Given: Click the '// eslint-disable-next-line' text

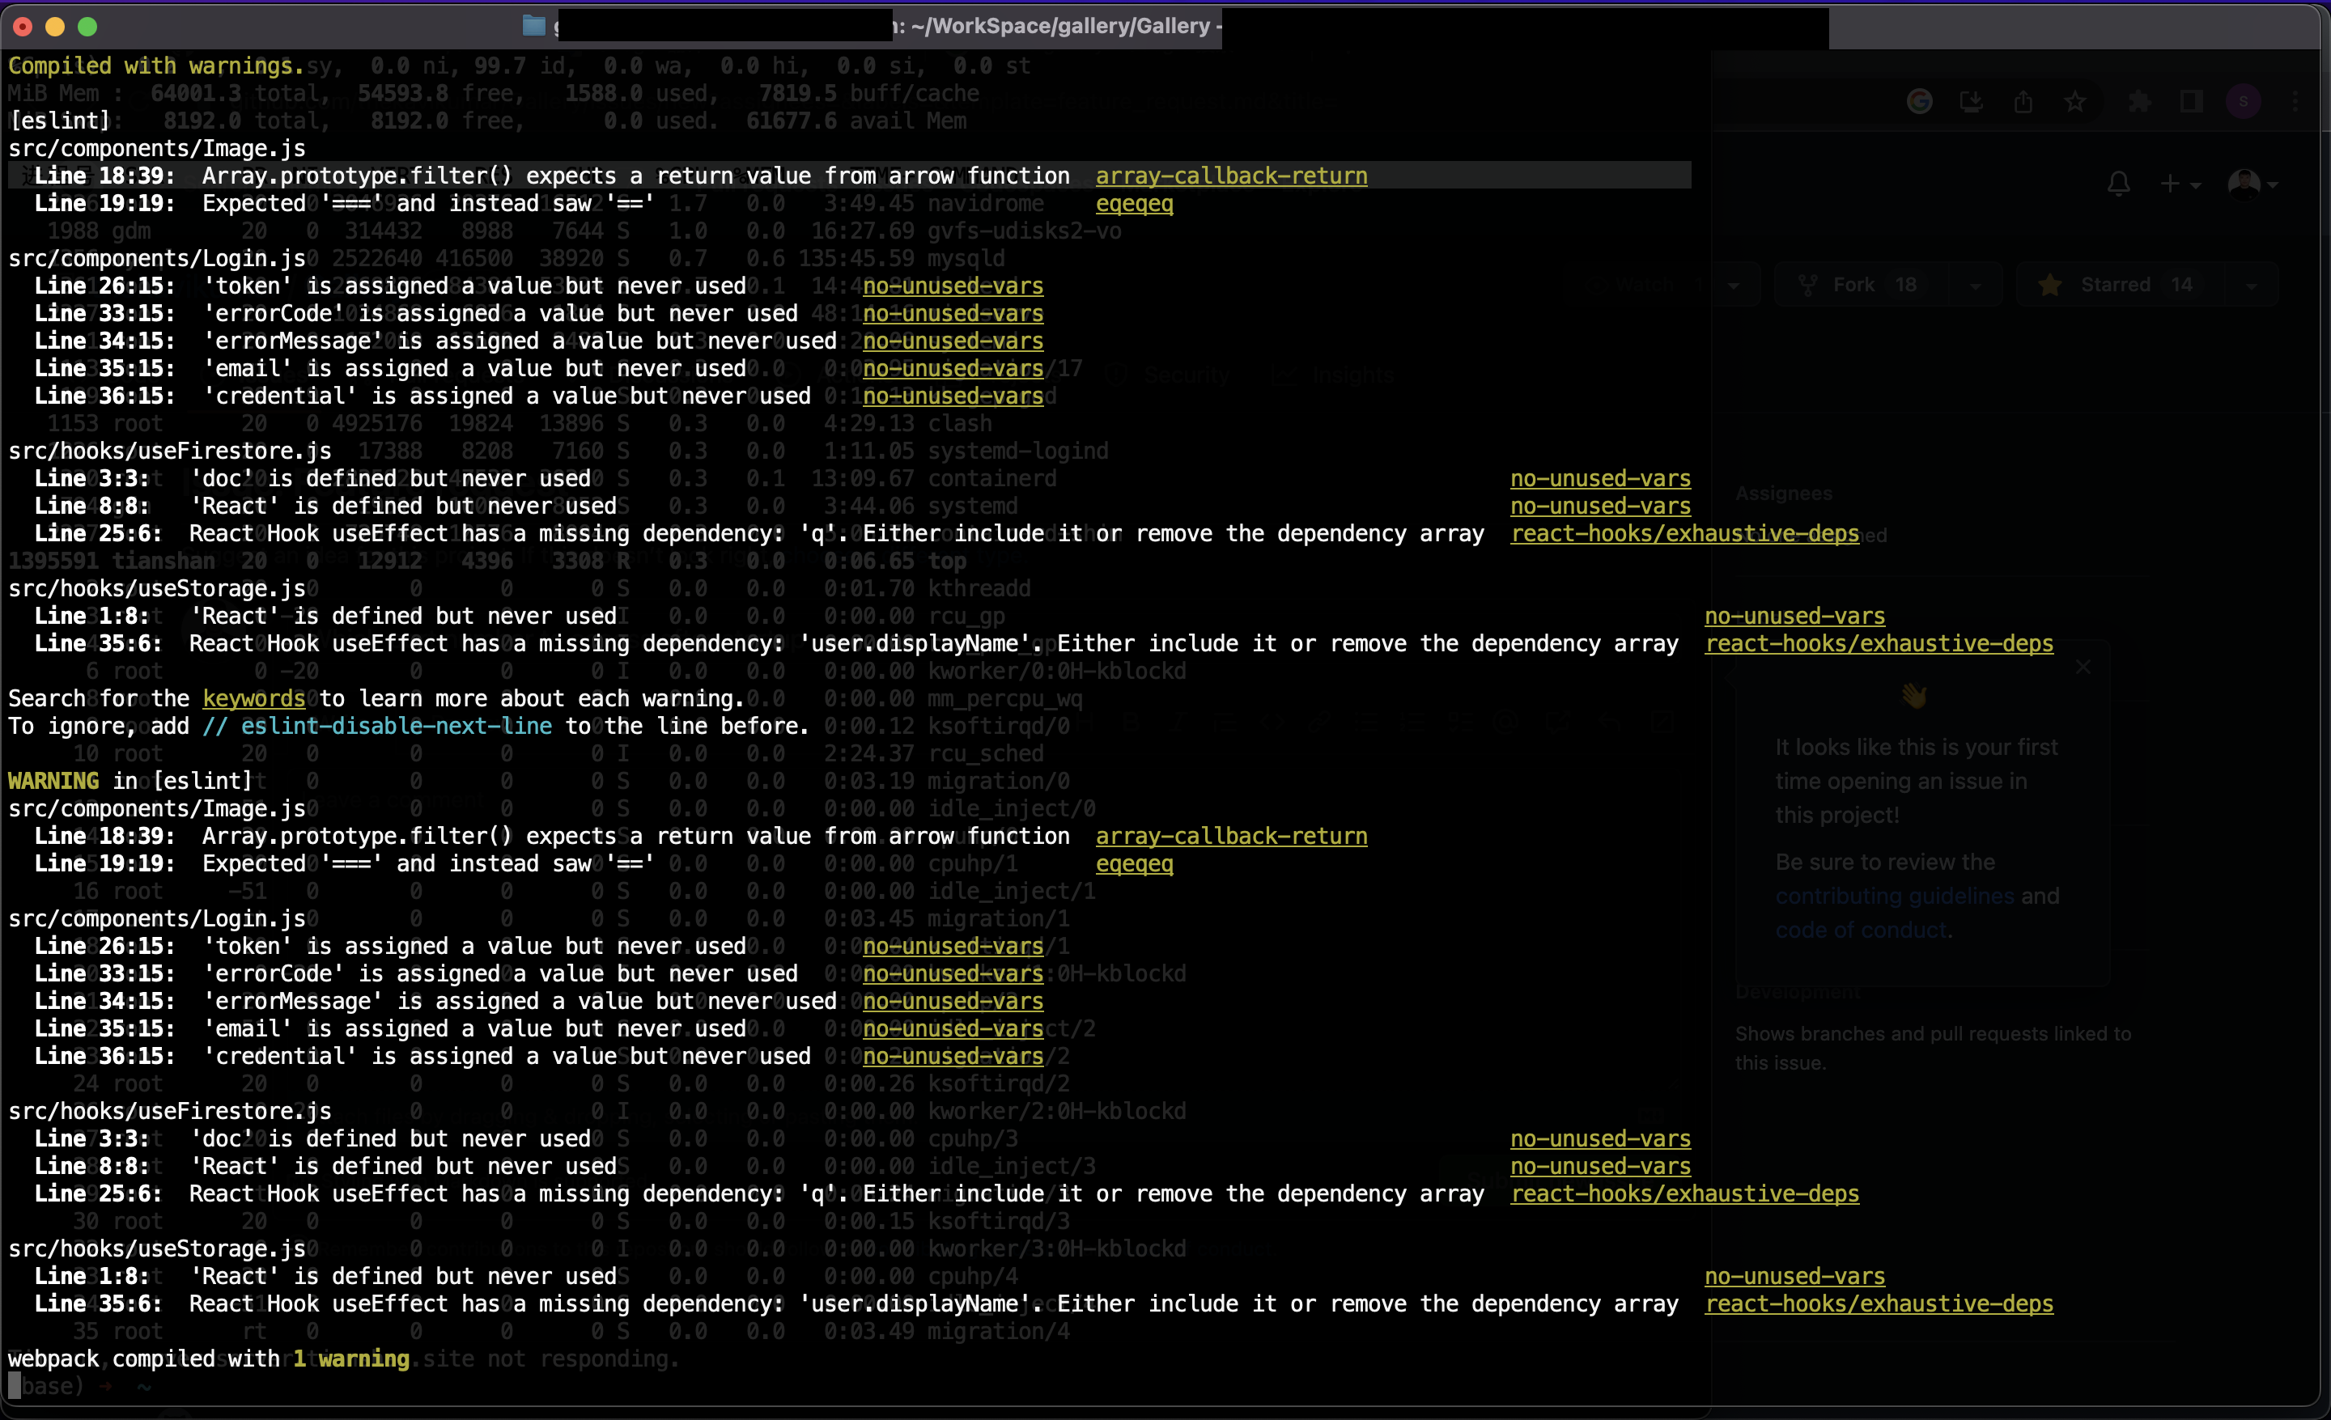Looking at the screenshot, I should 377,726.
